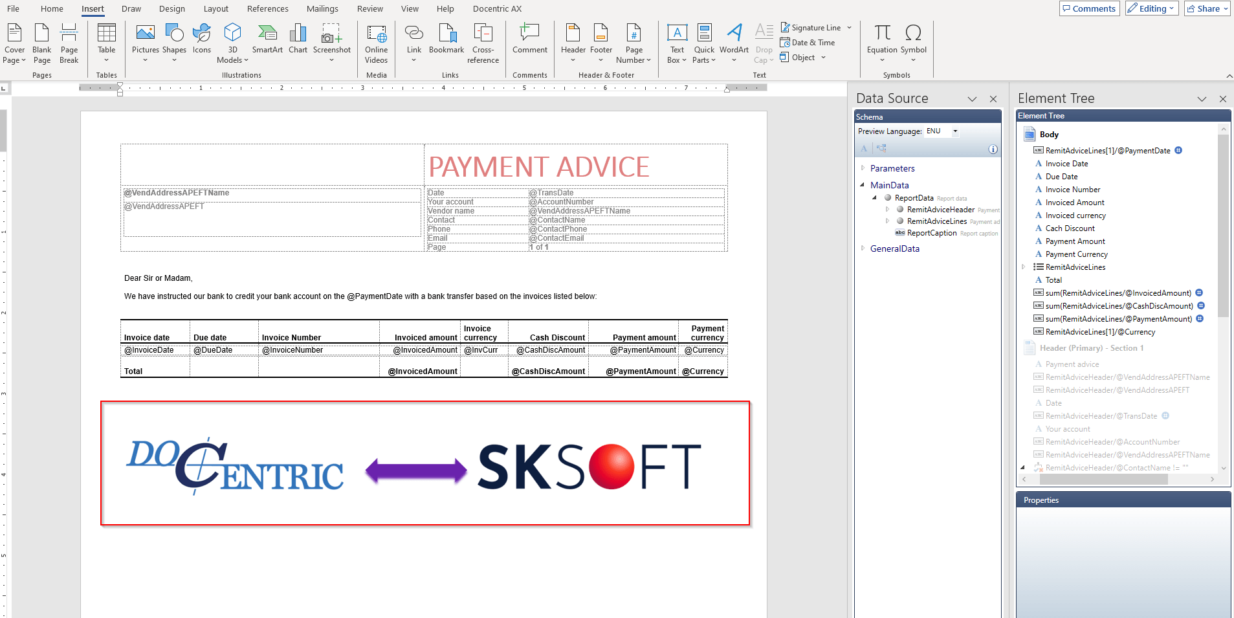This screenshot has width=1234, height=618.
Task: Close the Data Source pane
Action: pyautogui.click(x=993, y=99)
